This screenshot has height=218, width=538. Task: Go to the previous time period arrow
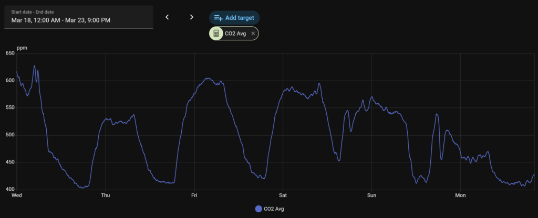(x=167, y=17)
